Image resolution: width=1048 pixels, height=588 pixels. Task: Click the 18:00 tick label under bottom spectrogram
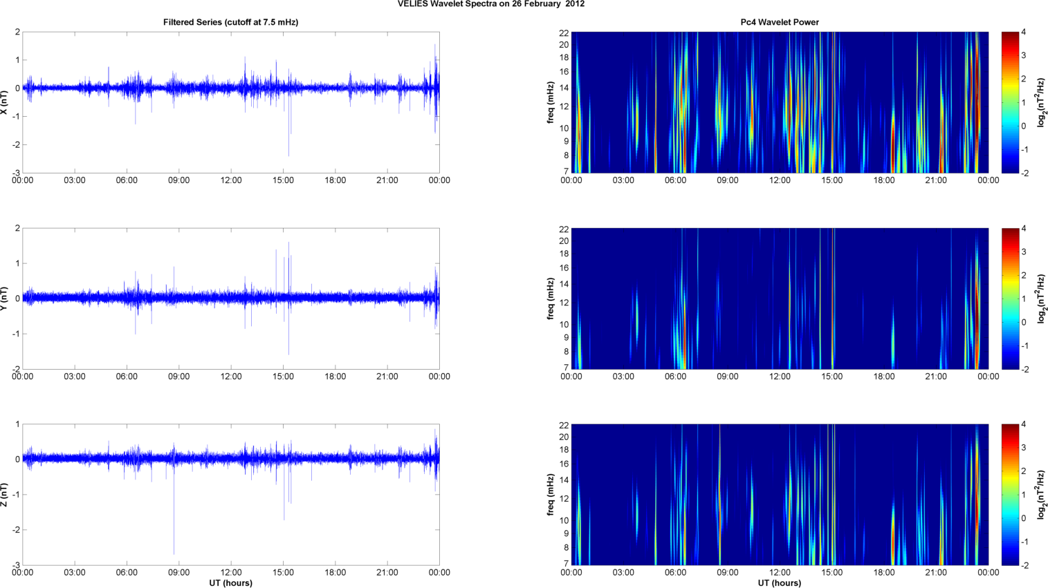click(884, 572)
